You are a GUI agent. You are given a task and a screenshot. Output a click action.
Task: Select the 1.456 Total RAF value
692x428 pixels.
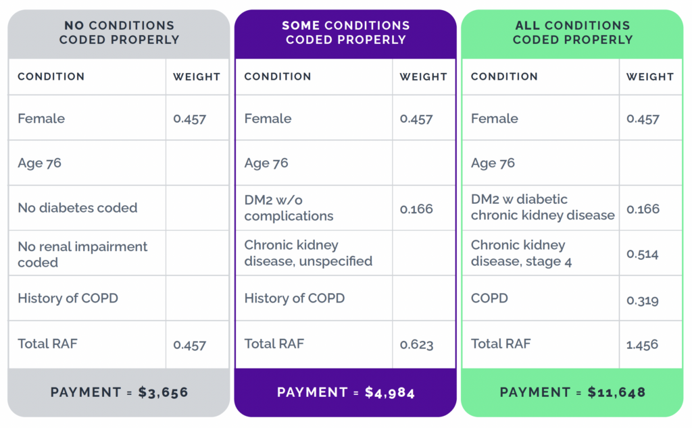(x=642, y=345)
